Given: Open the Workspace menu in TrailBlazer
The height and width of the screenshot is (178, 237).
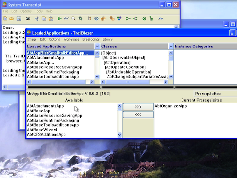Looking at the screenshot, I should click(71, 39).
